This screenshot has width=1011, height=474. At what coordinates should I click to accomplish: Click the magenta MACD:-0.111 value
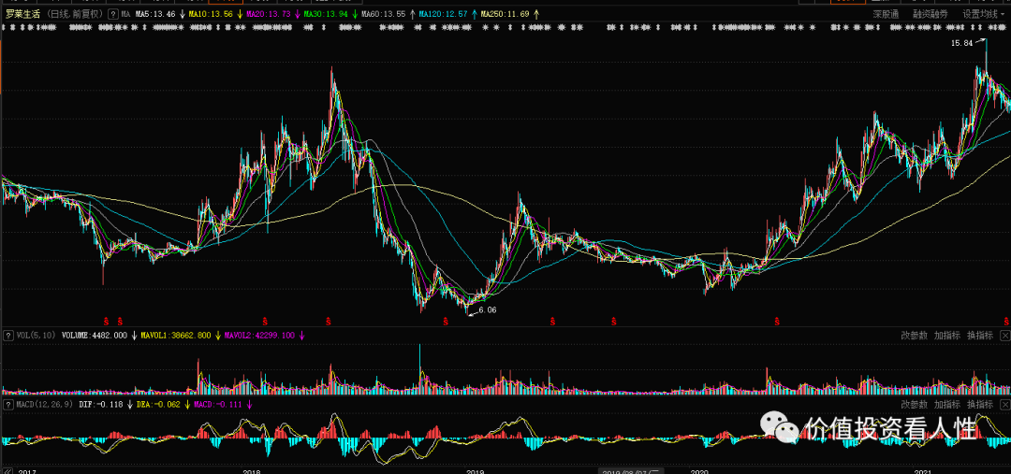216,405
